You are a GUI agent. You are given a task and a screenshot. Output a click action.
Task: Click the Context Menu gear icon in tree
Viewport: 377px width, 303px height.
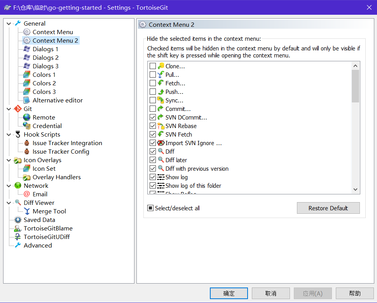pos(27,32)
